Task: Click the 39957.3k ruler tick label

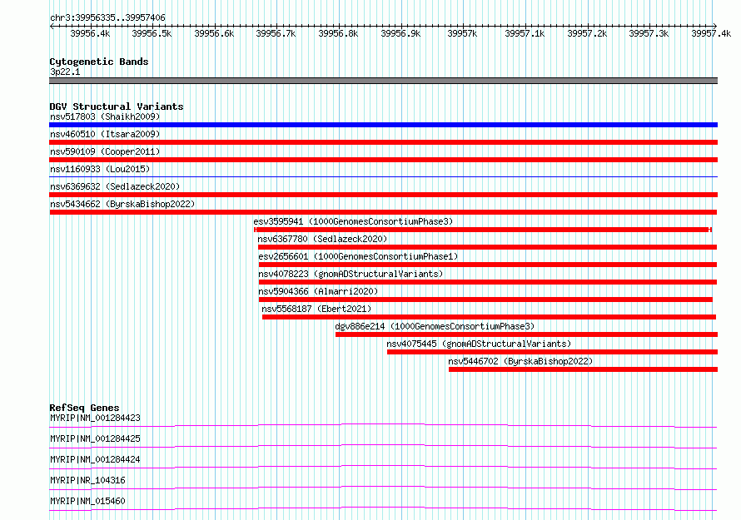Action: point(649,33)
